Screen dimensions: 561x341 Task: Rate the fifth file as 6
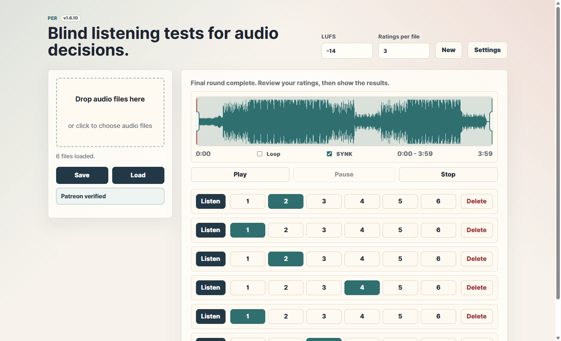(438, 317)
